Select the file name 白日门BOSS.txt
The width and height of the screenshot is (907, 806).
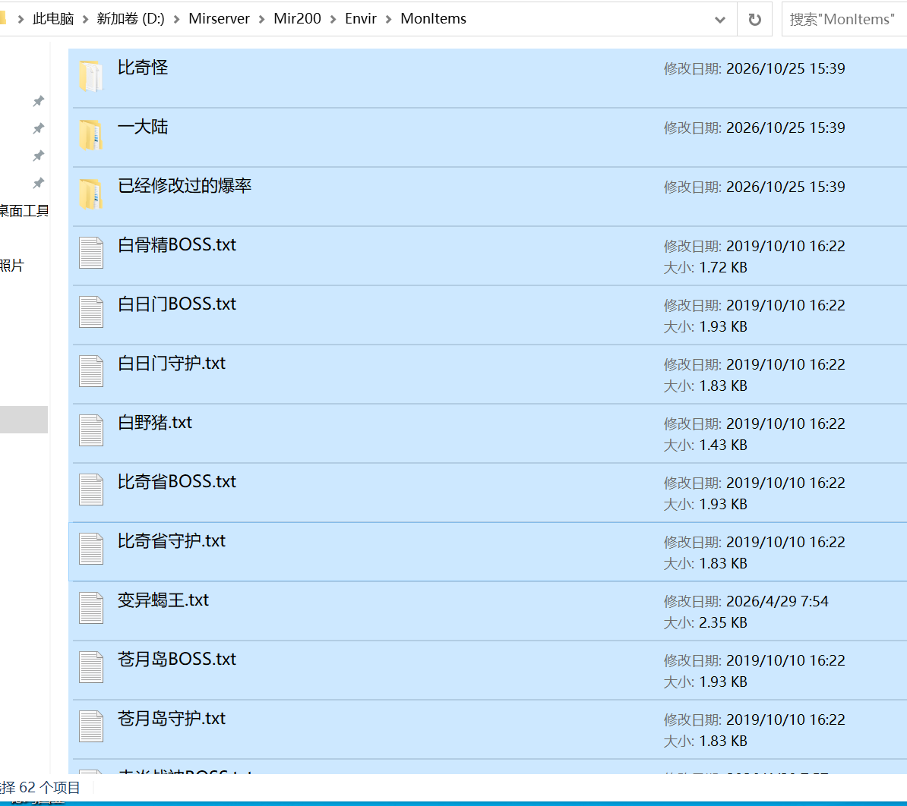click(x=177, y=304)
